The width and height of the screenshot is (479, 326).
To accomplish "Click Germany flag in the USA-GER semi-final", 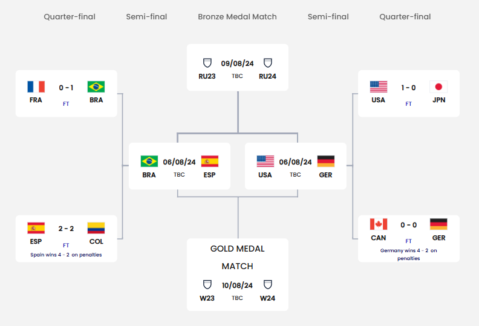I will [x=325, y=161].
